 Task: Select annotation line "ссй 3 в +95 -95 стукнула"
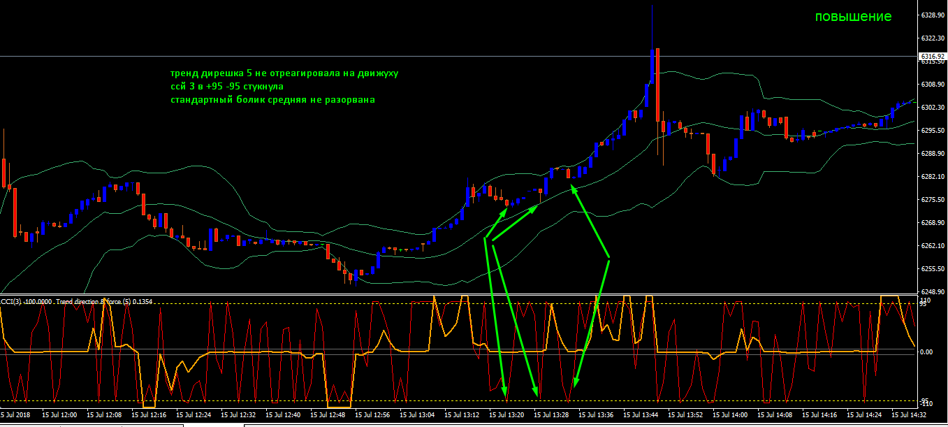pyautogui.click(x=228, y=86)
